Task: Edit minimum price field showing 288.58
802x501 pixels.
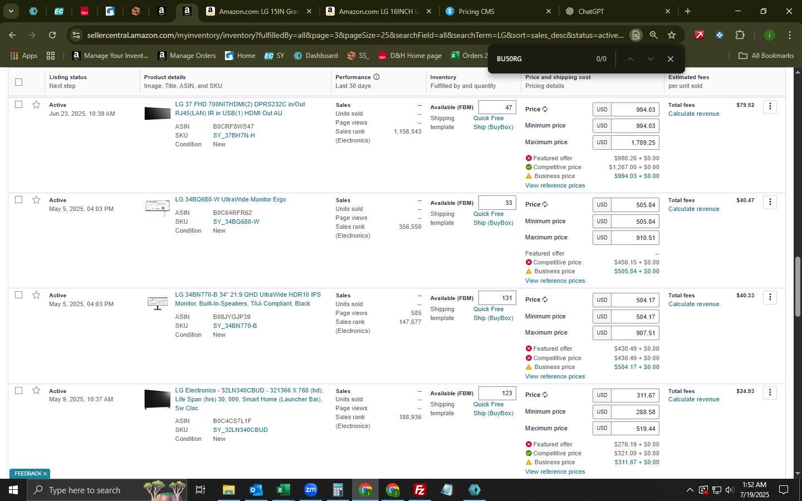Action: (635, 412)
